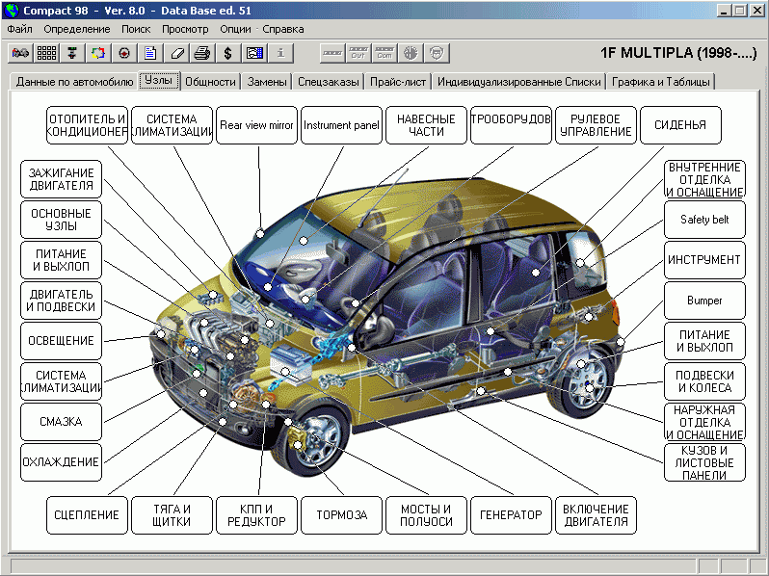Screen dimensions: 769x576
Task: Click the green and red part toolbar icon
Action: coord(72,53)
